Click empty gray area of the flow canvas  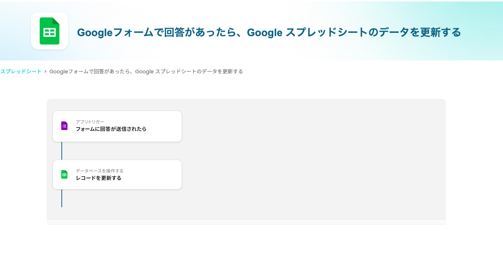(314, 159)
